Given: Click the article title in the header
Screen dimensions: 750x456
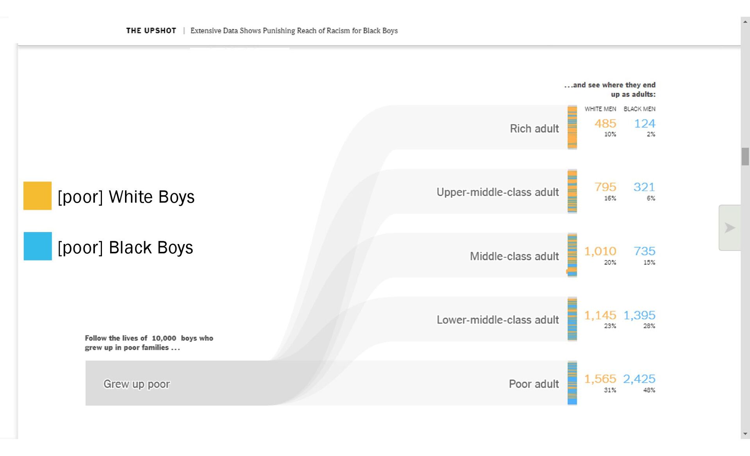Looking at the screenshot, I should point(294,31).
